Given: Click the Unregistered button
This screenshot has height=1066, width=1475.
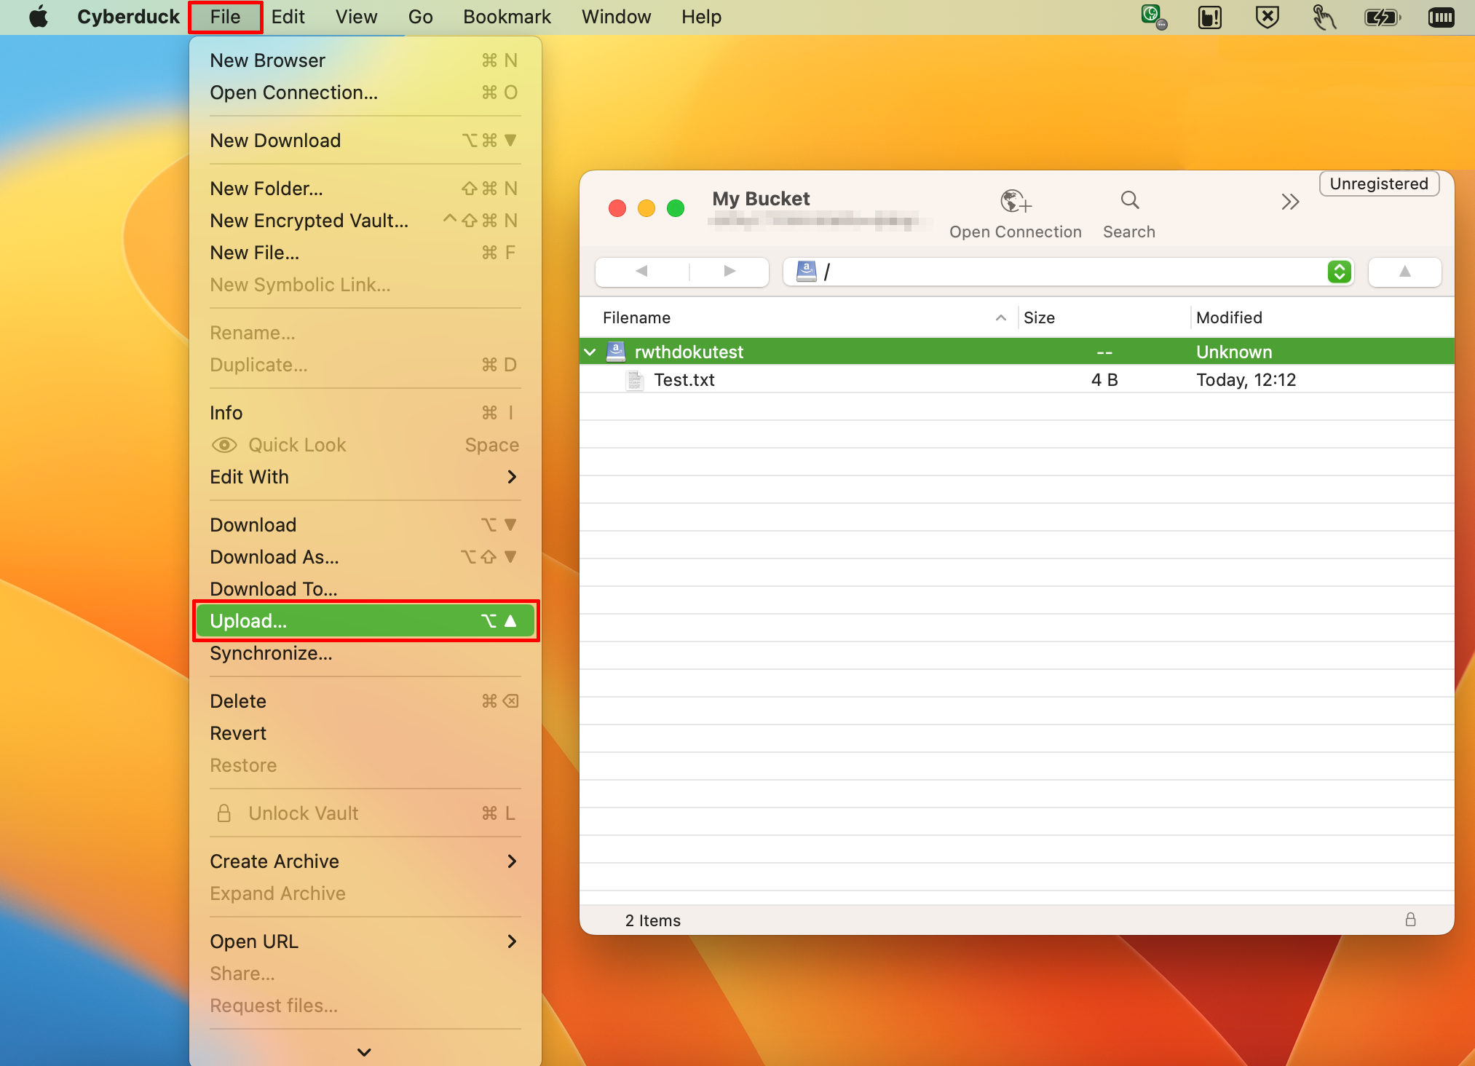Looking at the screenshot, I should (x=1379, y=183).
